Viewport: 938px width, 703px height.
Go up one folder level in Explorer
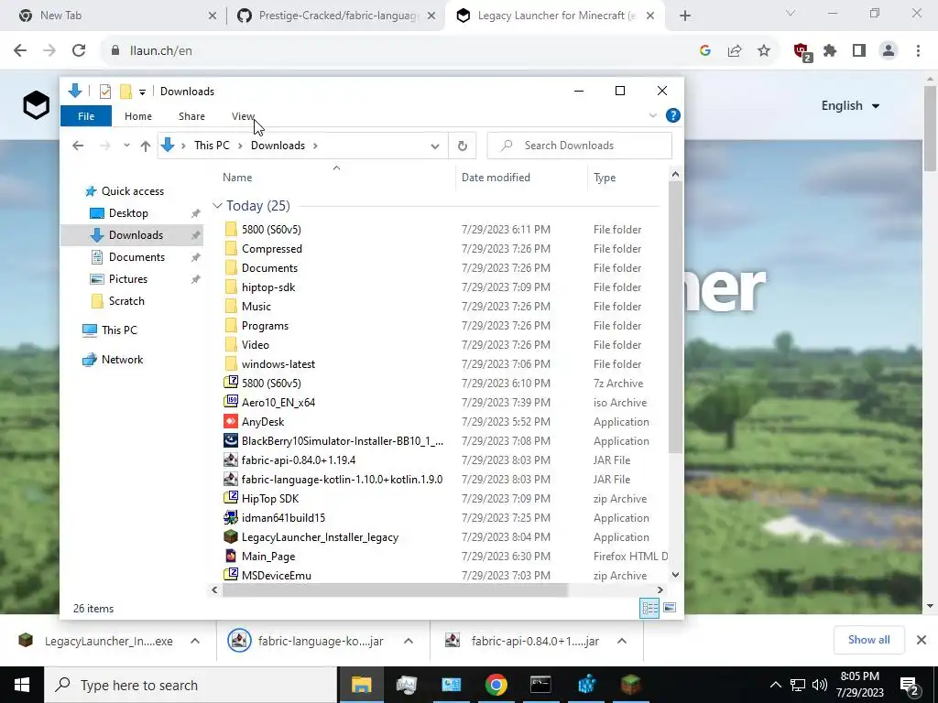pos(146,146)
